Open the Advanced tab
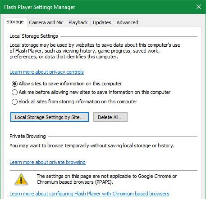This screenshot has width=206, height=199. [x=127, y=22]
